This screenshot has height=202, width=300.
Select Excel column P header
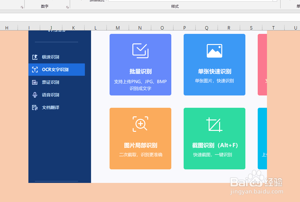point(185,28)
